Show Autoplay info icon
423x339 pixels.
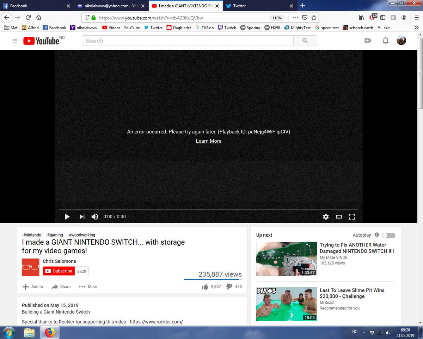[377, 235]
